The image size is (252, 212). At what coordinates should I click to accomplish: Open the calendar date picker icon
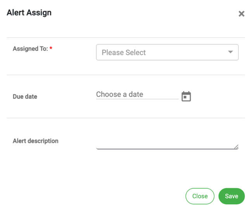(186, 96)
